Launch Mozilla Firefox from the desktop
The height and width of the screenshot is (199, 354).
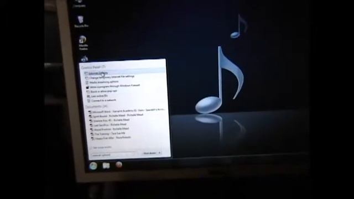click(83, 43)
